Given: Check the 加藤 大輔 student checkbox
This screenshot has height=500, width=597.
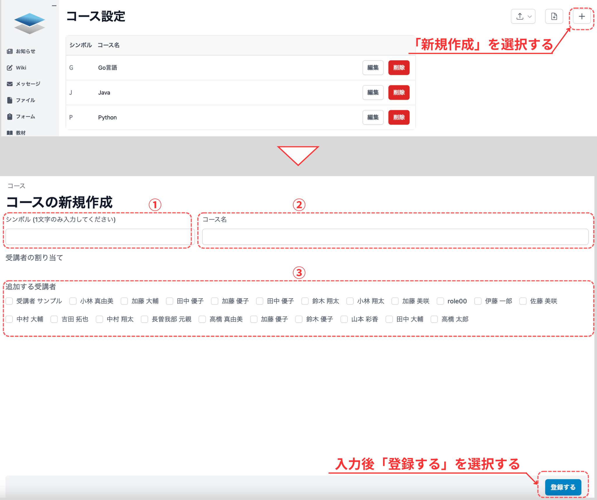Looking at the screenshot, I should click(124, 301).
